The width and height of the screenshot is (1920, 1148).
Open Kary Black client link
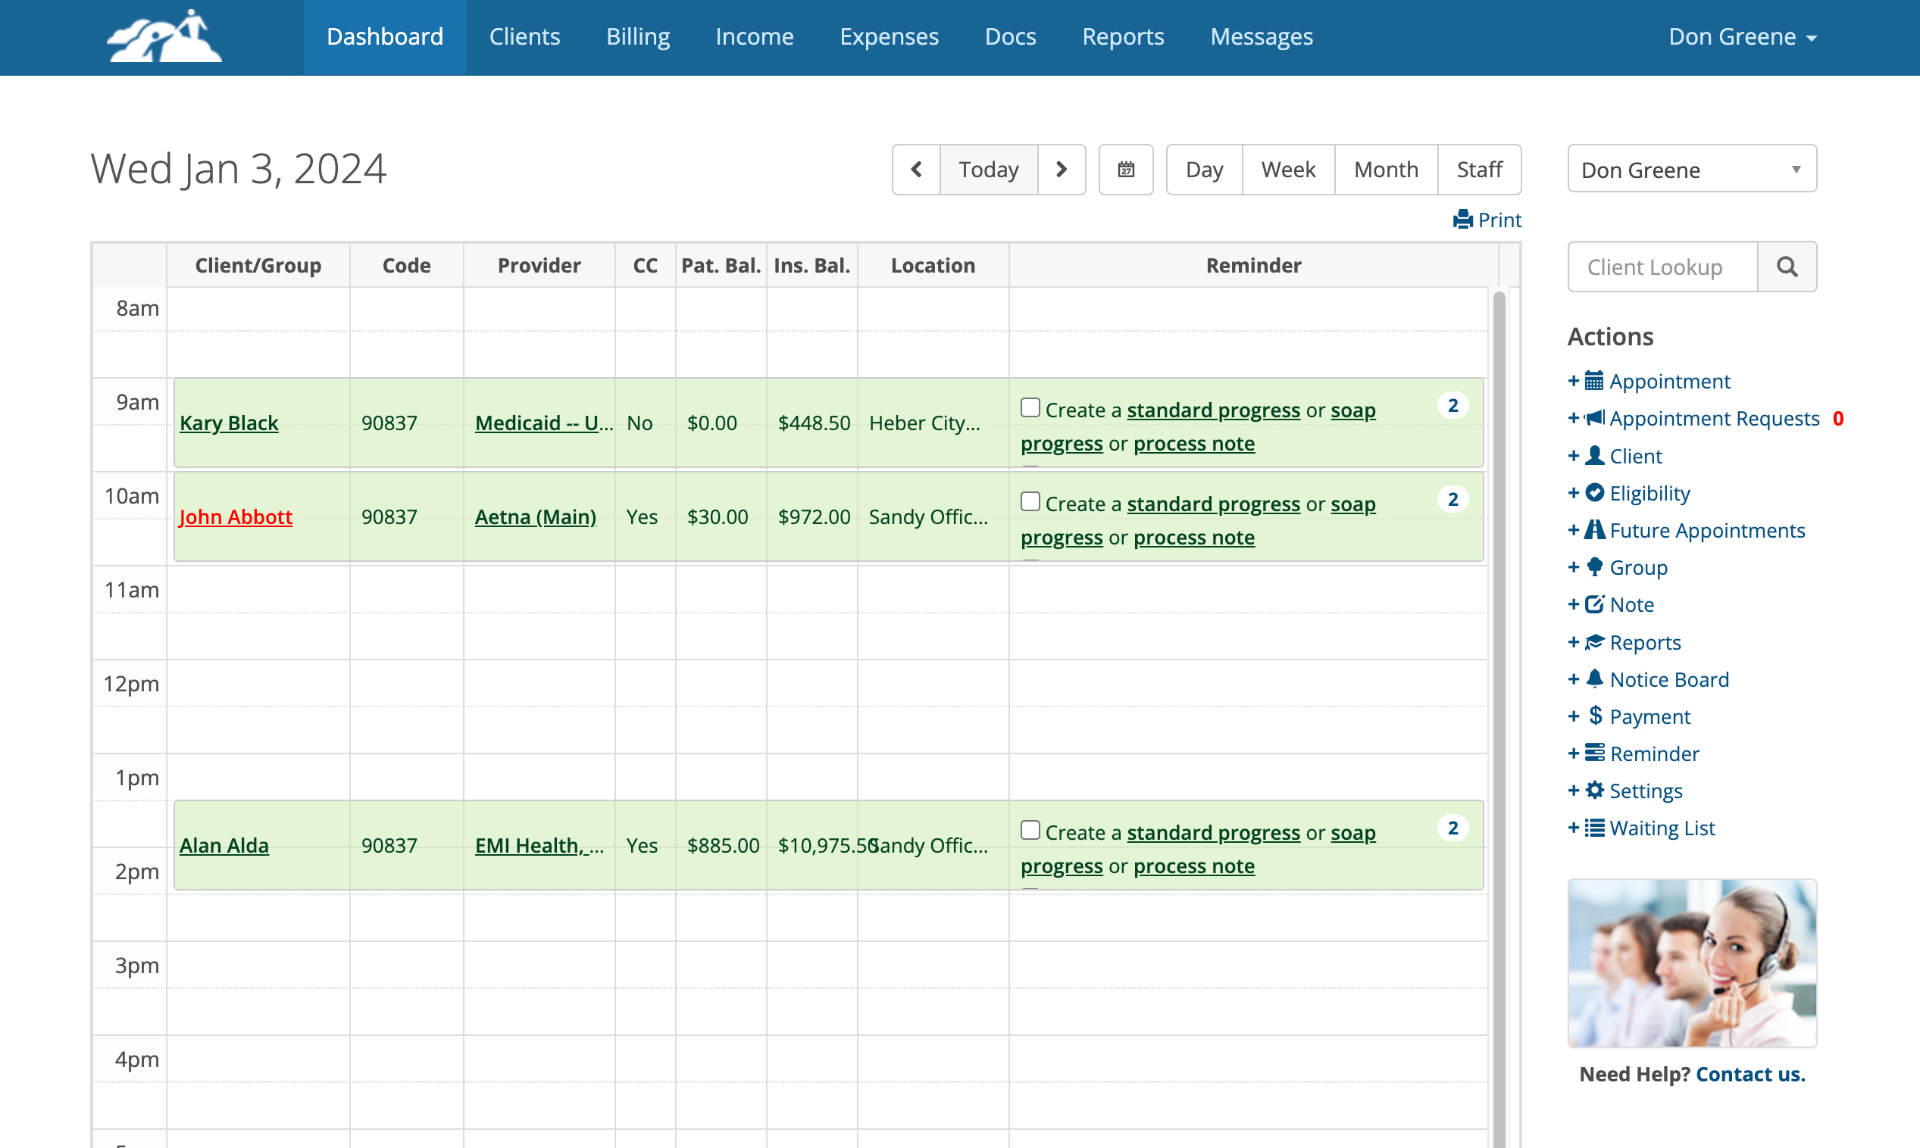[x=228, y=423]
